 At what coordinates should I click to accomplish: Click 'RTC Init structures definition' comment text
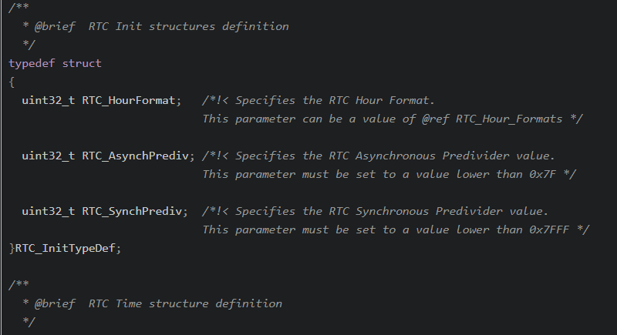coord(188,27)
